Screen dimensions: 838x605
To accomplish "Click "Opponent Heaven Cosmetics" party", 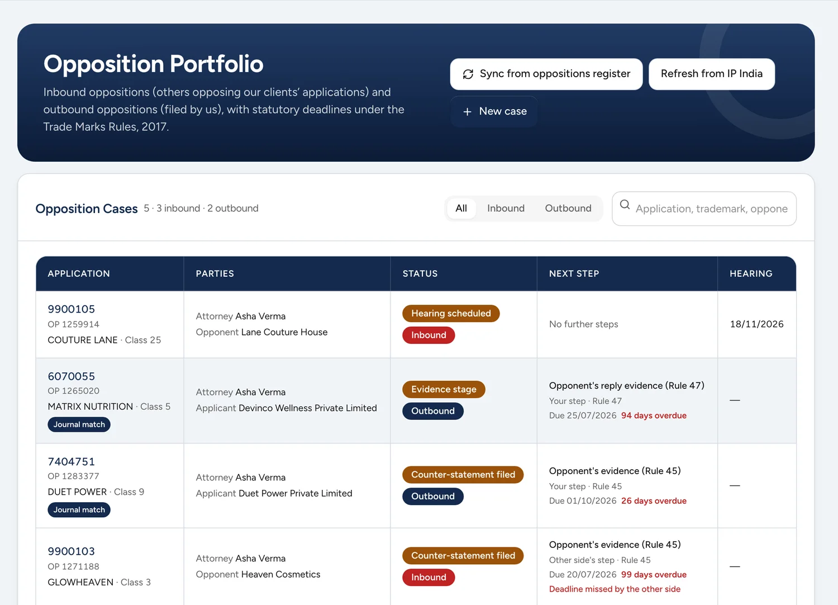I will (258, 574).
